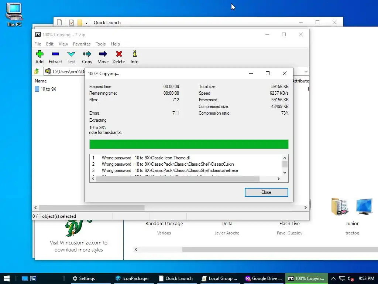Click the 9:53 PM clock

pyautogui.click(x=367, y=278)
